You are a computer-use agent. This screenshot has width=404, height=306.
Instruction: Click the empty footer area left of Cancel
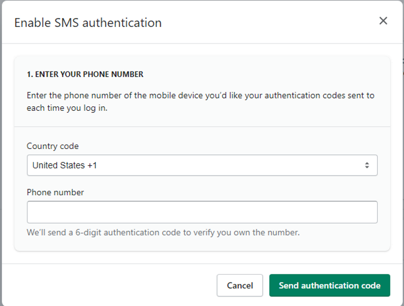(108, 286)
